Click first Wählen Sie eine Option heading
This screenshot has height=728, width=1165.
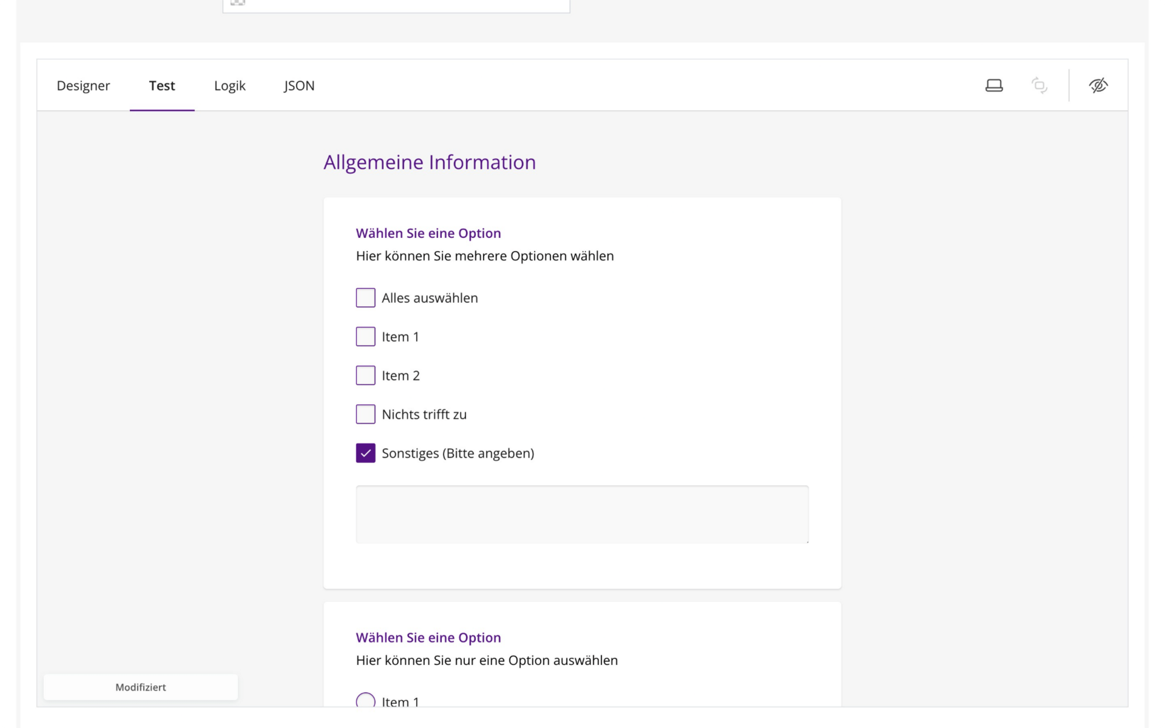tap(428, 233)
